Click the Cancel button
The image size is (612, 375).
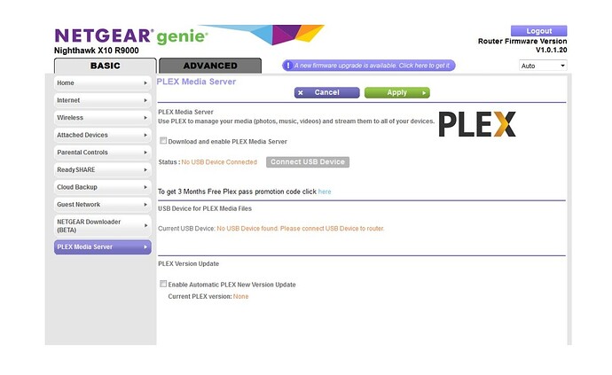326,92
